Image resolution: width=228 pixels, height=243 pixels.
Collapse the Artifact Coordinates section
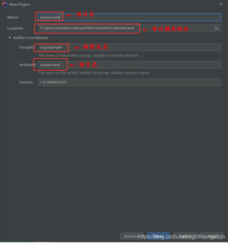point(10,38)
